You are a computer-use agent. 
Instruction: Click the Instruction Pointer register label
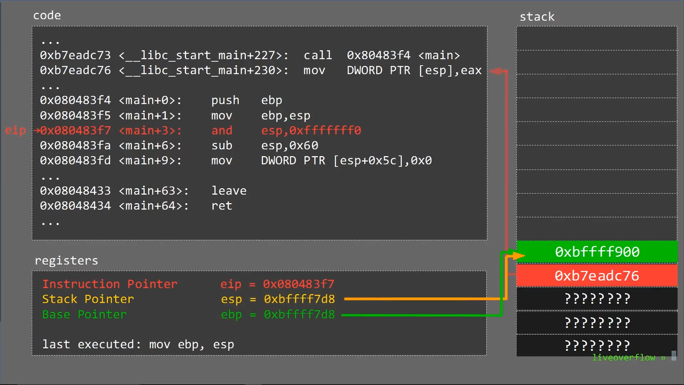pos(110,284)
